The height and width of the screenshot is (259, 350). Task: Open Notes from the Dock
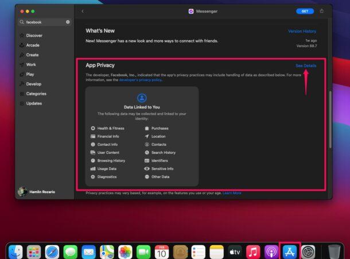point(216,252)
